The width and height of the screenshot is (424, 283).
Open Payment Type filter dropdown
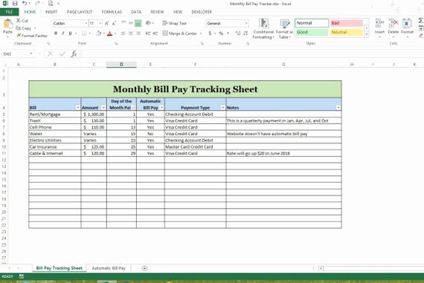(223, 108)
